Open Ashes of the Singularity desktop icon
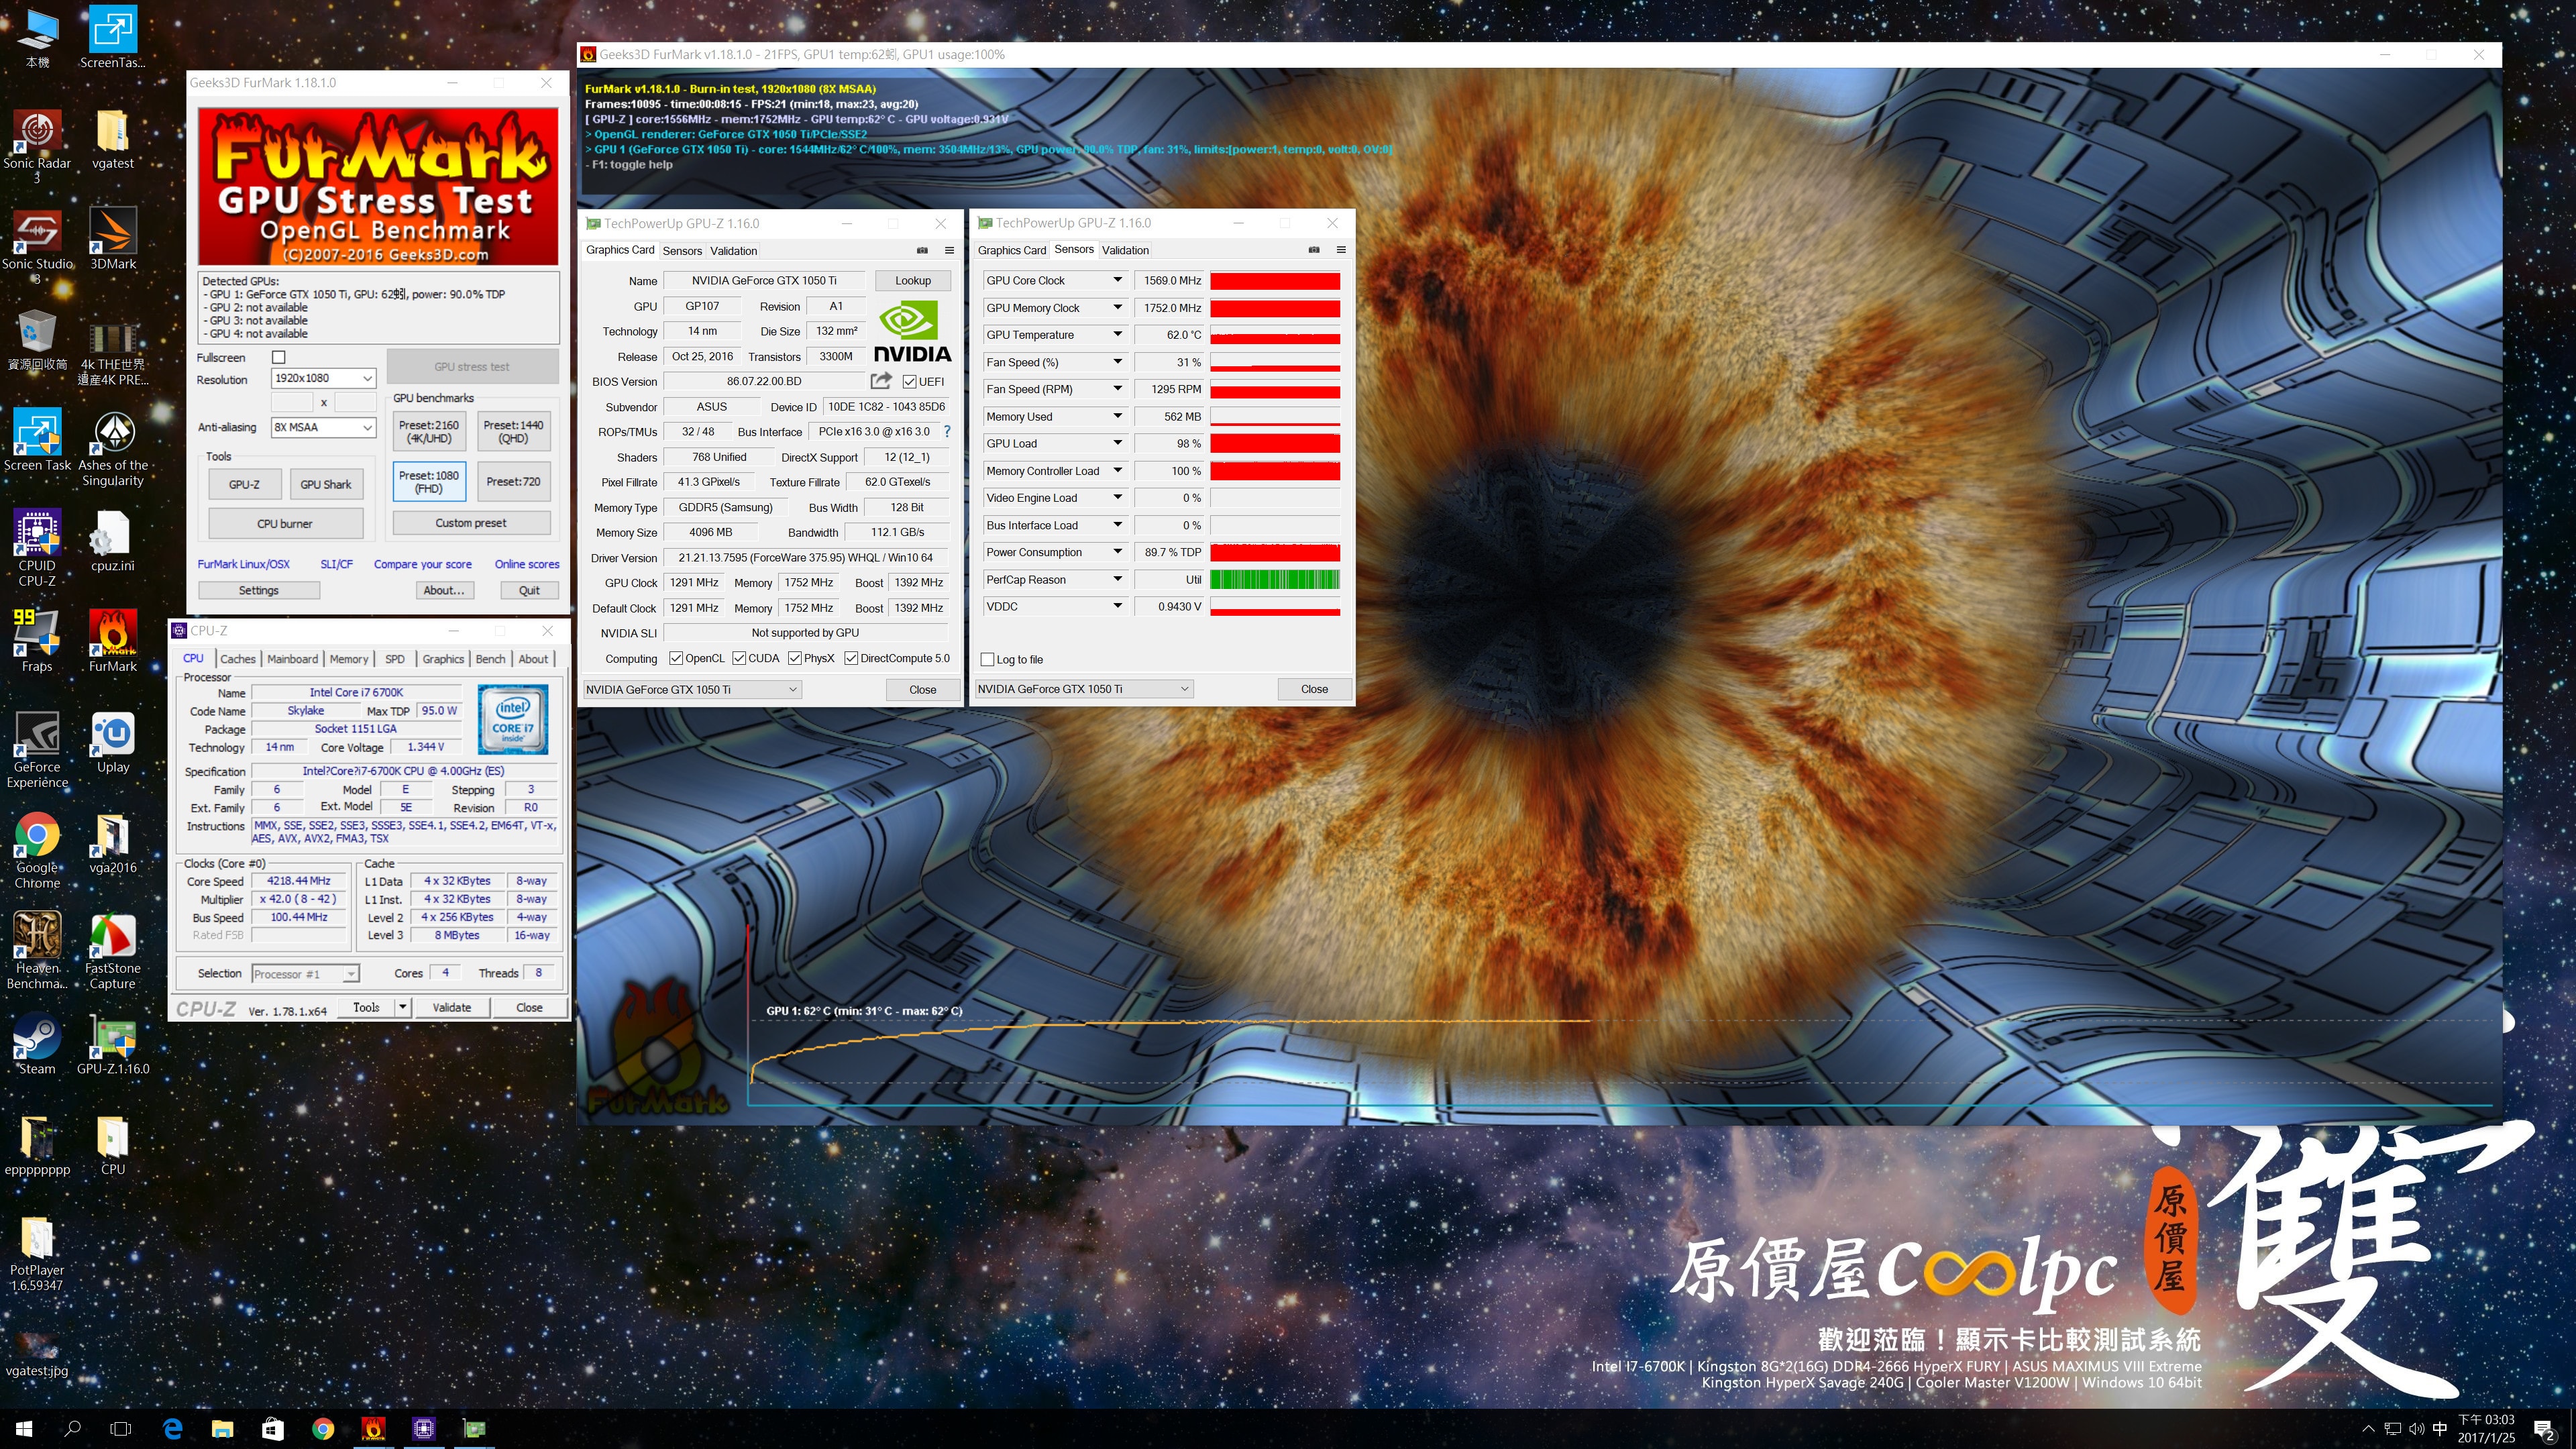 113,448
